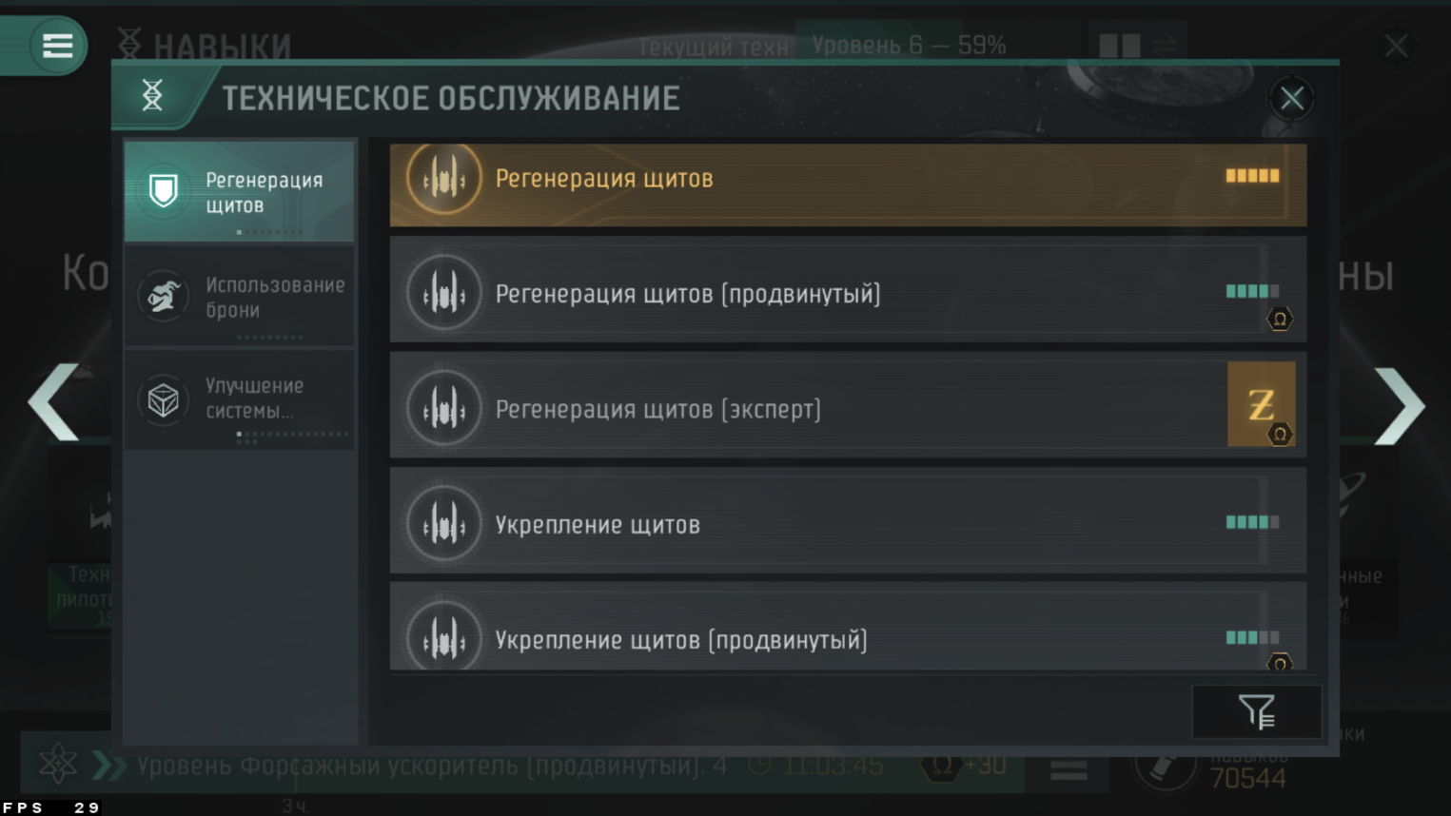Select the Регенерация щитов tab
This screenshot has height=816, width=1451.
click(x=239, y=191)
